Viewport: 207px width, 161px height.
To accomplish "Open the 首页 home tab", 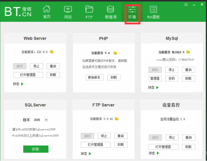I will click(x=47, y=12).
